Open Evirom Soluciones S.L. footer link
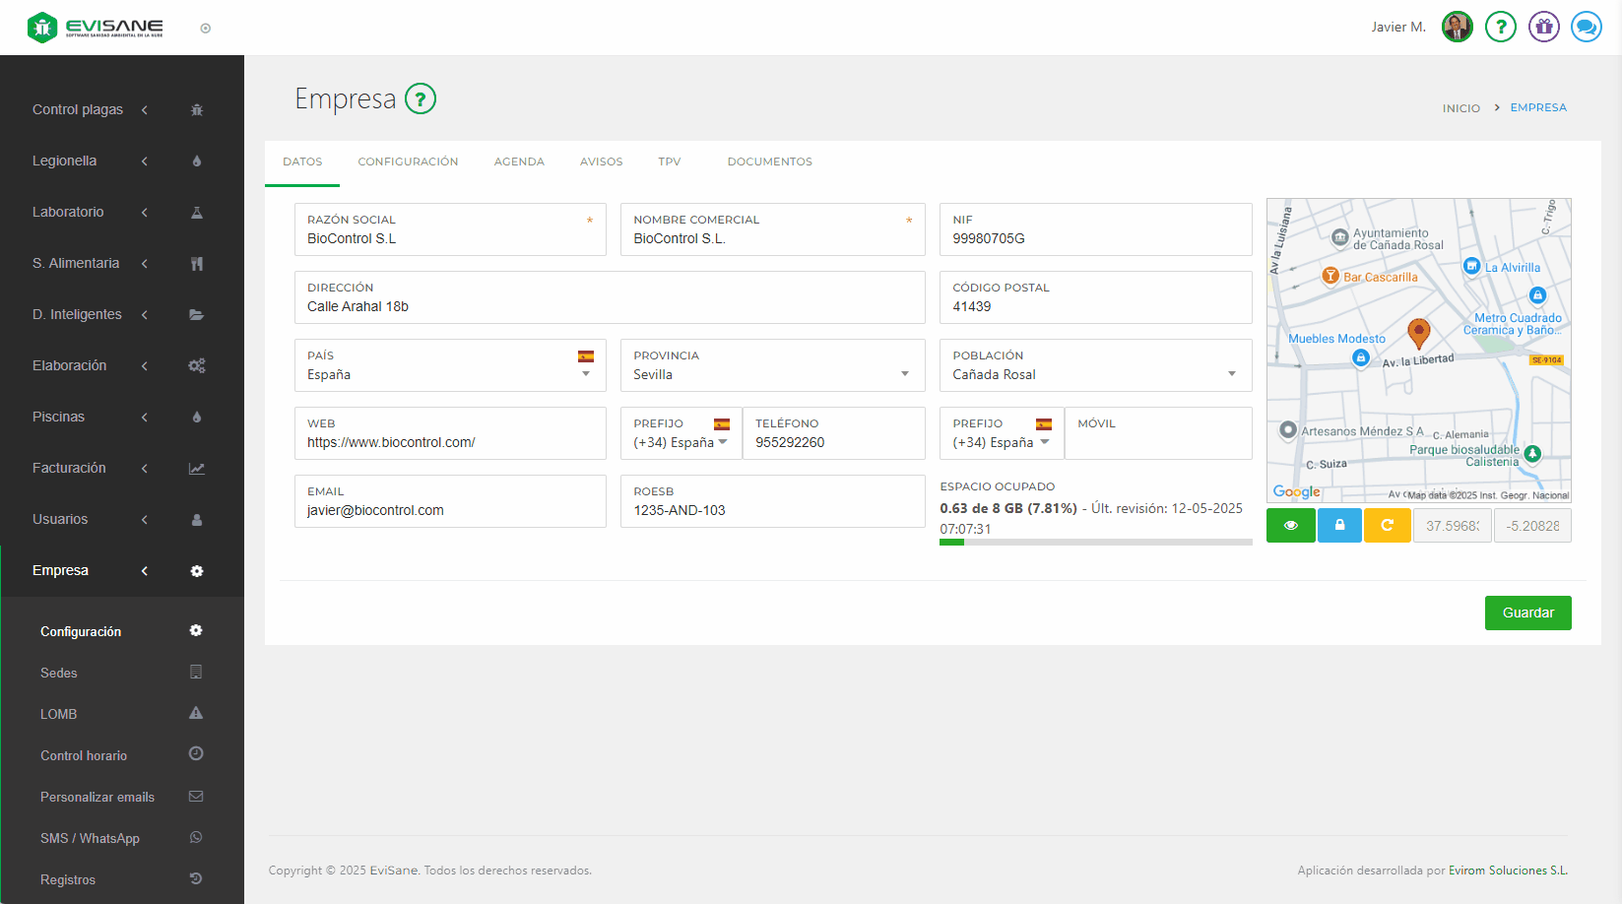The height and width of the screenshot is (904, 1622). tap(1508, 871)
